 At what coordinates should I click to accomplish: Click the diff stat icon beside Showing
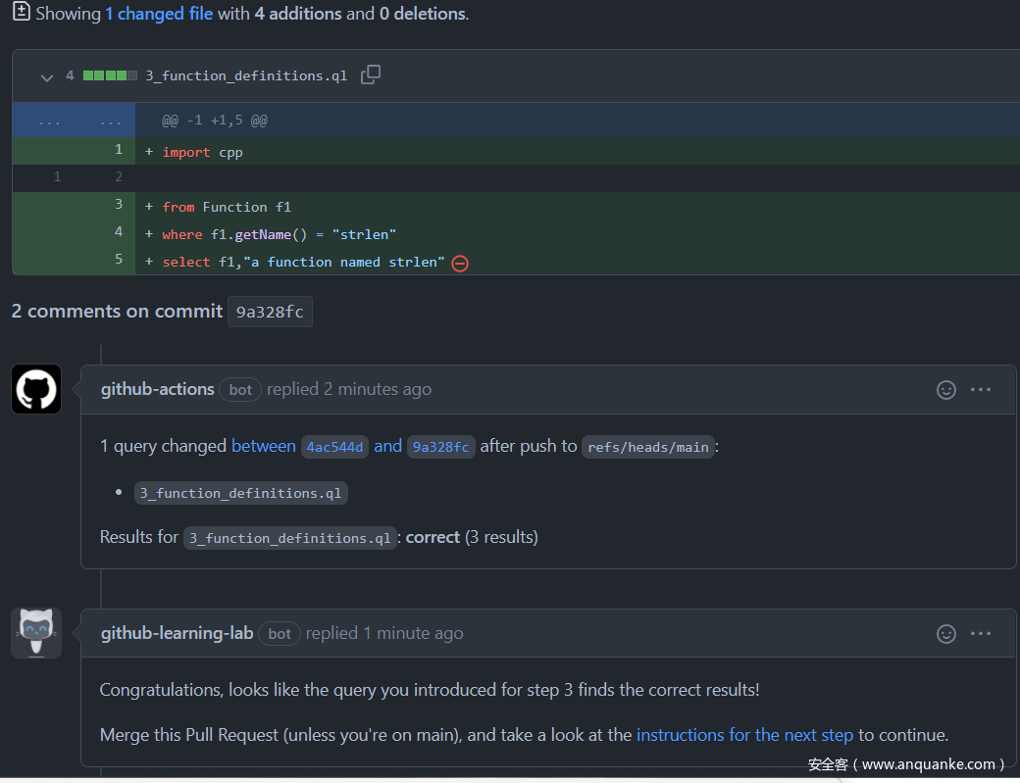tap(21, 13)
